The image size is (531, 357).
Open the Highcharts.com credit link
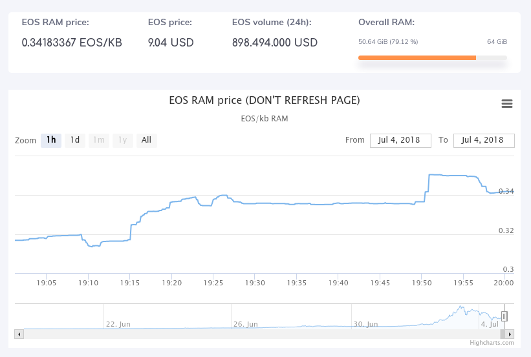tap(492, 343)
